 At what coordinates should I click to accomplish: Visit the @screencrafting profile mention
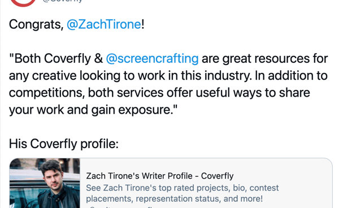(152, 58)
